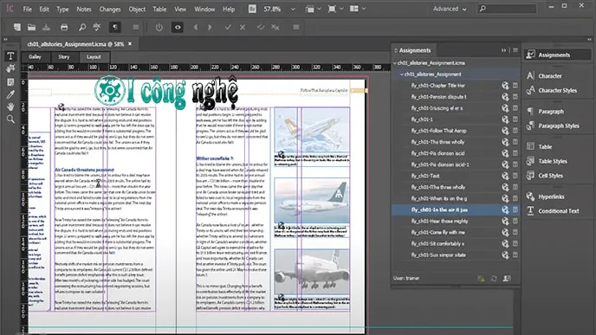
Task: Open the zoom level 57.8% dropdown
Action: 293,9
